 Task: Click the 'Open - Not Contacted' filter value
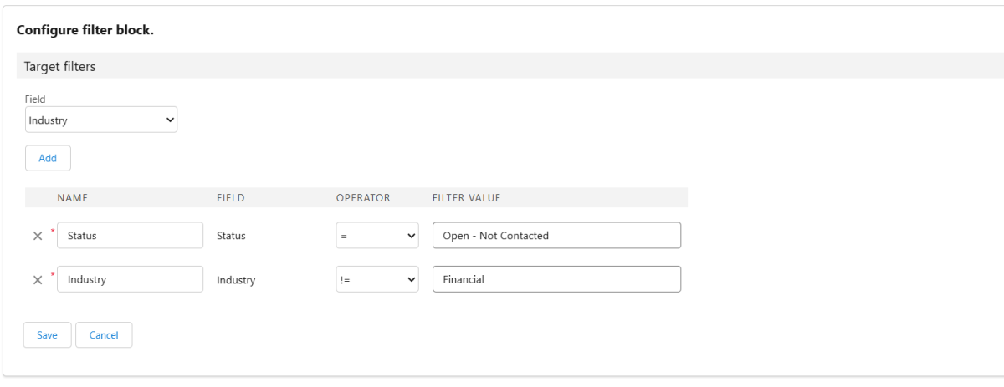(x=556, y=236)
